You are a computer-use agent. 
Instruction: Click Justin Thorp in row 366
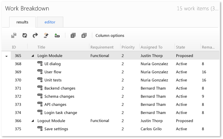click(x=152, y=121)
